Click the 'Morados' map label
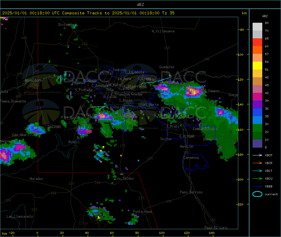The image size is (281, 237). (36, 179)
